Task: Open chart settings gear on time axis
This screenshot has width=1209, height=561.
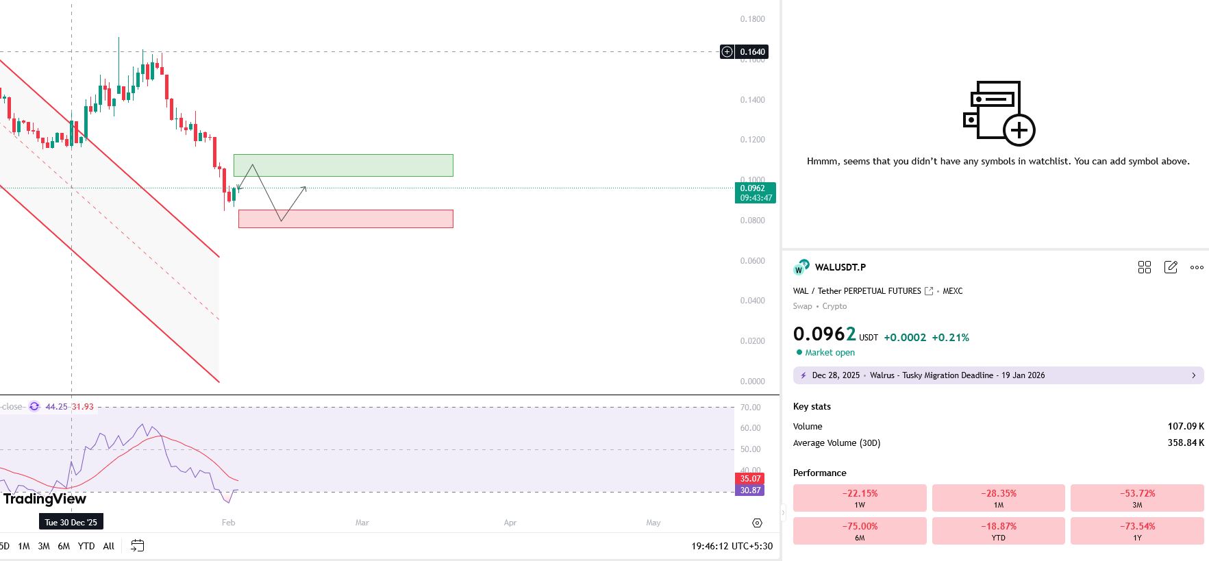Action: pyautogui.click(x=757, y=523)
